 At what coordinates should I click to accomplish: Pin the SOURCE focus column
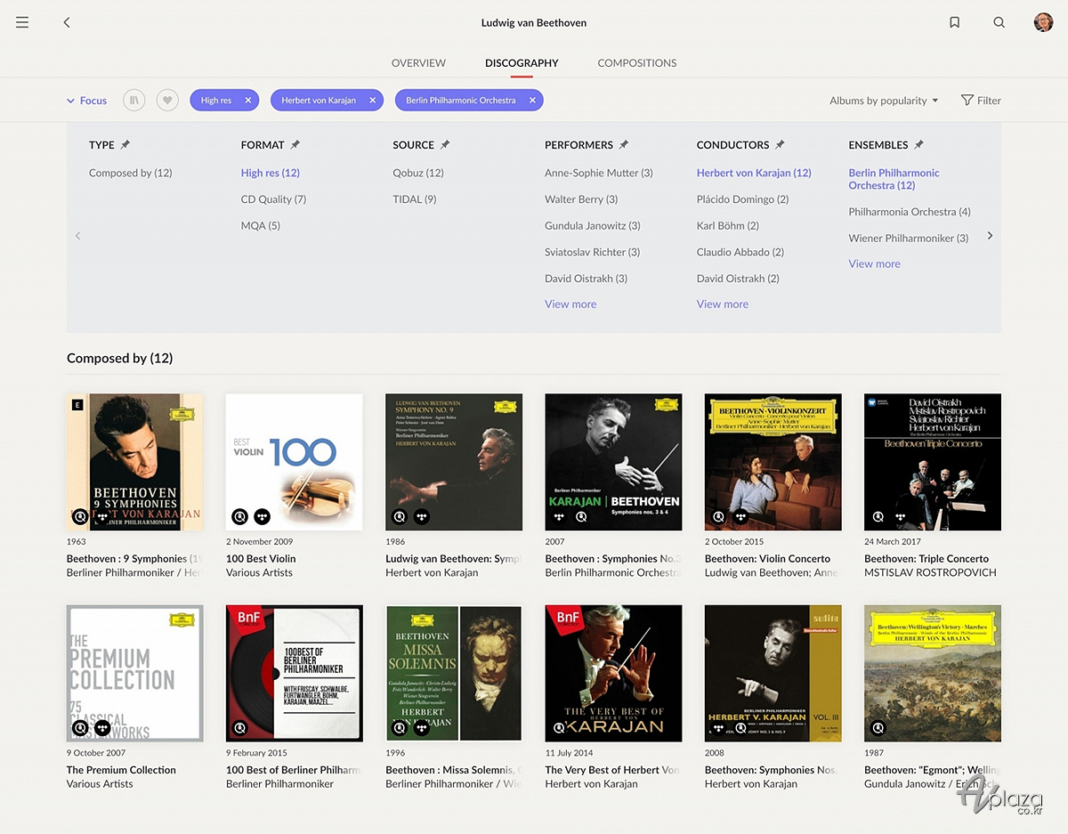click(445, 144)
